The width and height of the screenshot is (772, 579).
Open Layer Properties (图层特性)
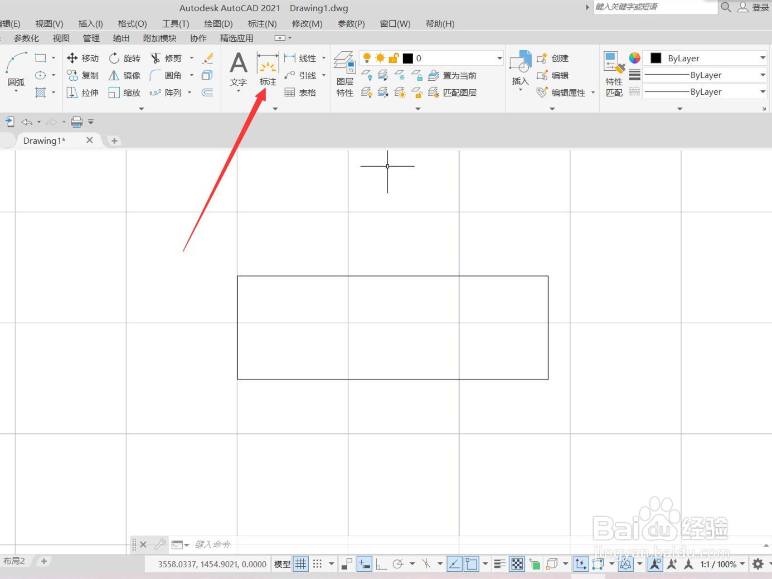tap(344, 75)
